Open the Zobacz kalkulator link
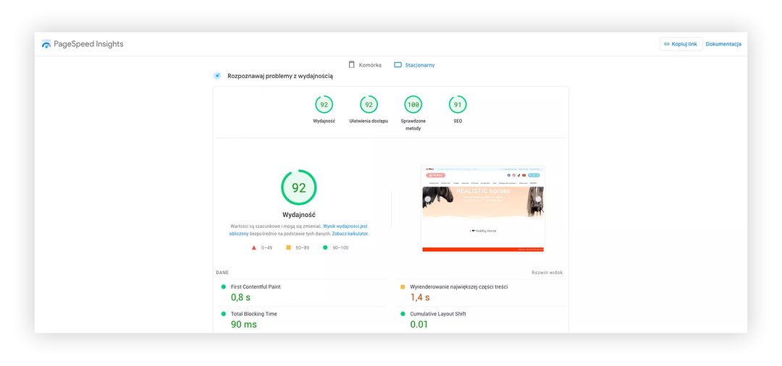782x366 pixels. click(x=350, y=234)
